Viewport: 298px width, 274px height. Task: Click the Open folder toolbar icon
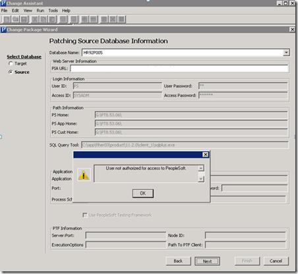tap(15, 19)
